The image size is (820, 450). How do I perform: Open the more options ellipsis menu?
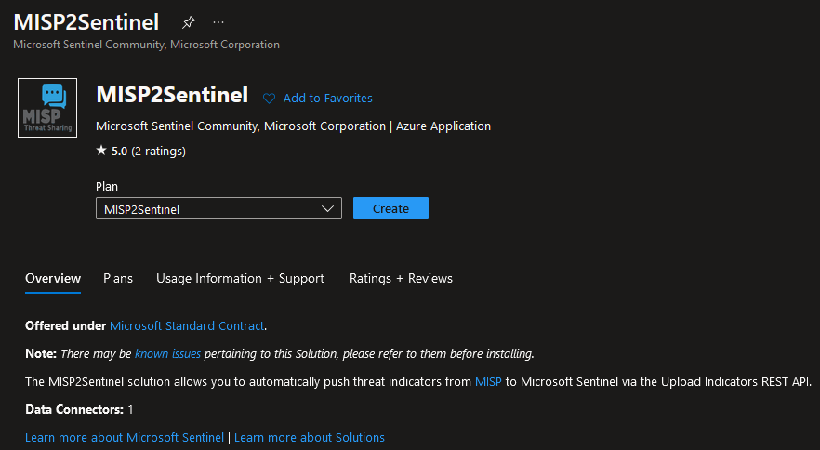(218, 22)
